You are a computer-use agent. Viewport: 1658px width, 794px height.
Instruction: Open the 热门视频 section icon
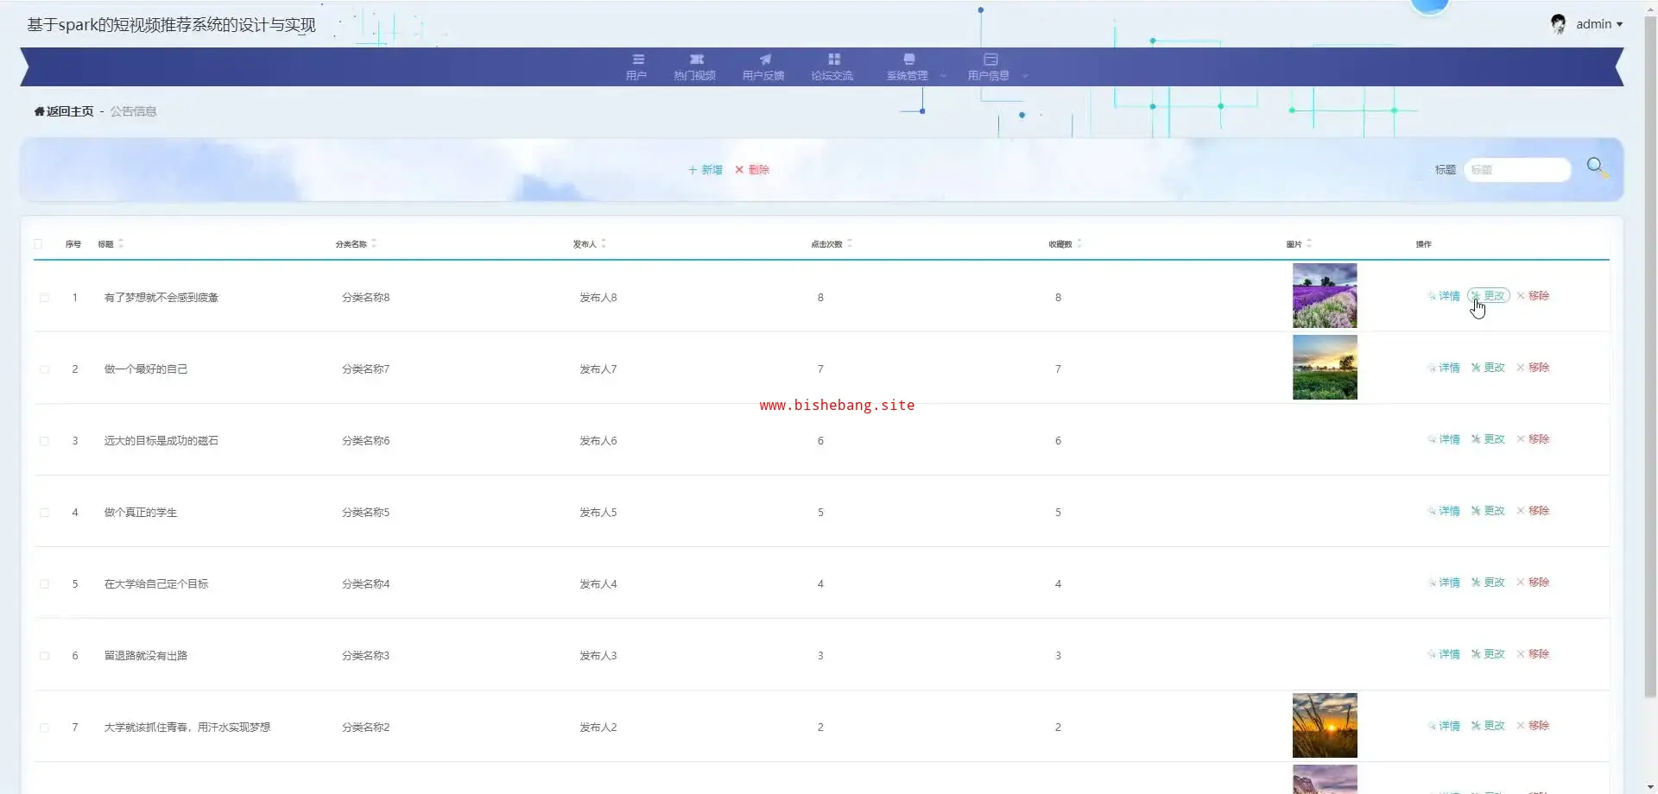click(x=696, y=60)
